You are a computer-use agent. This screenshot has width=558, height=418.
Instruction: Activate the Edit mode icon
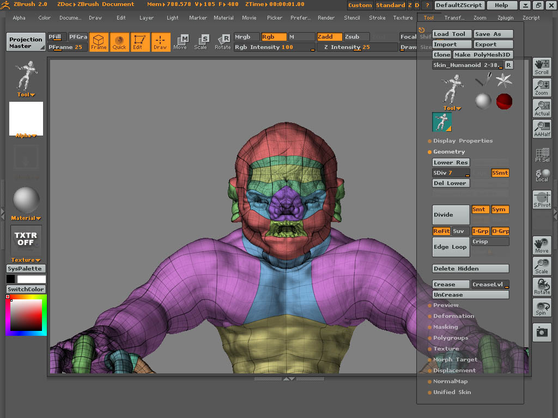click(140, 42)
